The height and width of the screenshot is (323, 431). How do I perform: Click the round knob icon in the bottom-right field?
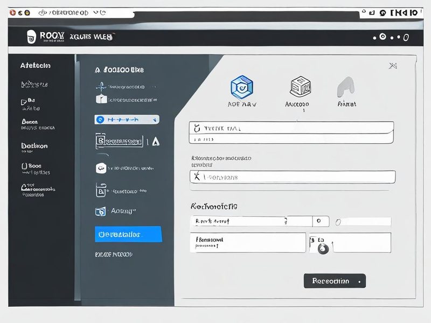(x=323, y=249)
